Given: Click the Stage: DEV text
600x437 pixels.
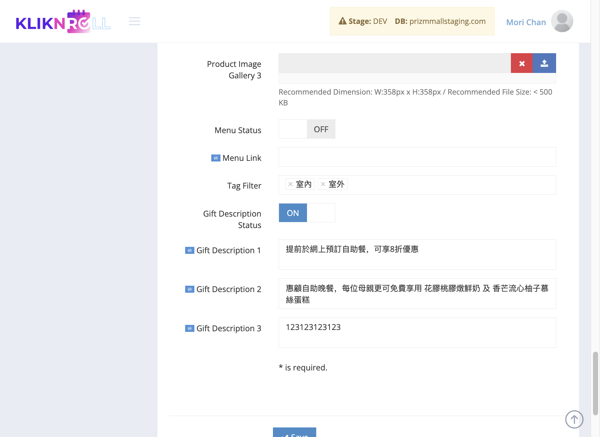Looking at the screenshot, I should coord(368,21).
